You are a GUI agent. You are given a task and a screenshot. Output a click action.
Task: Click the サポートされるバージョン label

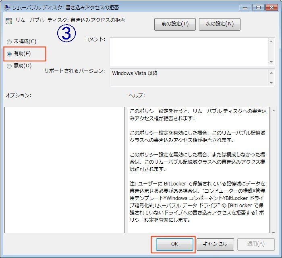(75, 71)
